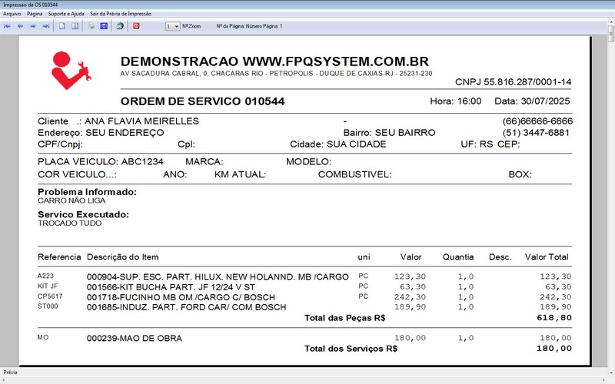Click Sair da Prévia de Impressão menu
This screenshot has height=384, width=615.
click(x=121, y=14)
